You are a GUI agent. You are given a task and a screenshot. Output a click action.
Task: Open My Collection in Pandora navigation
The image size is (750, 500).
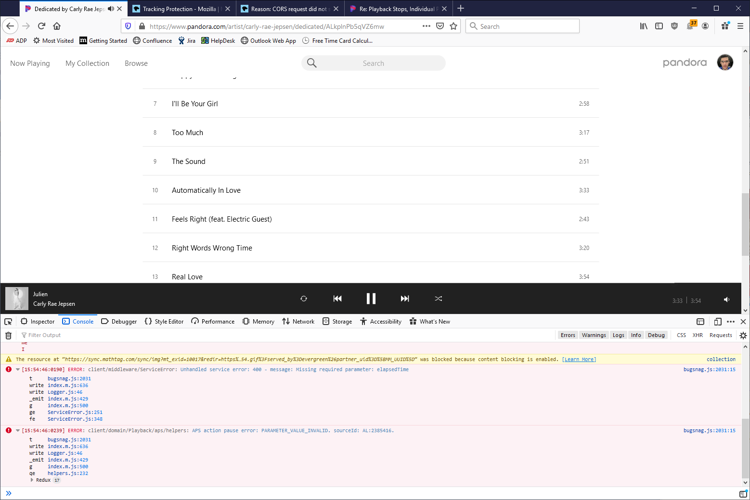87,63
